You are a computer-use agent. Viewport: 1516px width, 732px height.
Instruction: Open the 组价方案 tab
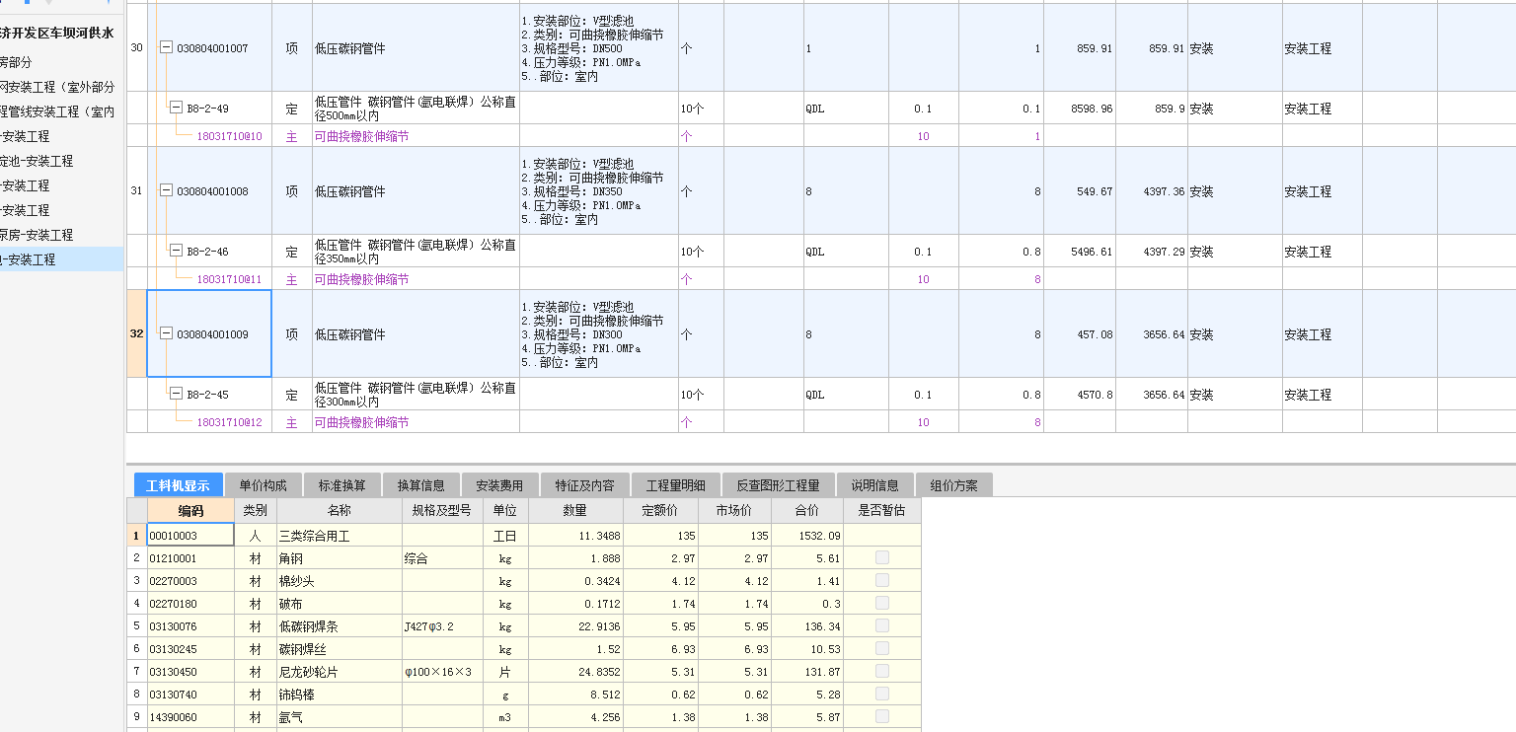[x=954, y=485]
